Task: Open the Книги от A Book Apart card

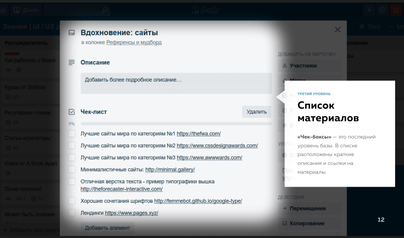Action: click(31, 168)
